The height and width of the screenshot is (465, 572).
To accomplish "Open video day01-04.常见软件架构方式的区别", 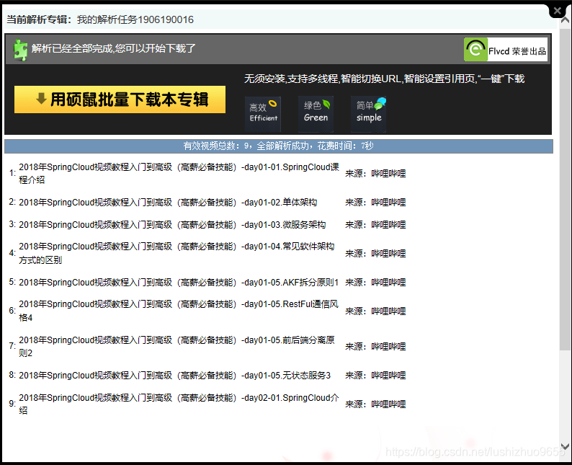I will pyautogui.click(x=176, y=253).
